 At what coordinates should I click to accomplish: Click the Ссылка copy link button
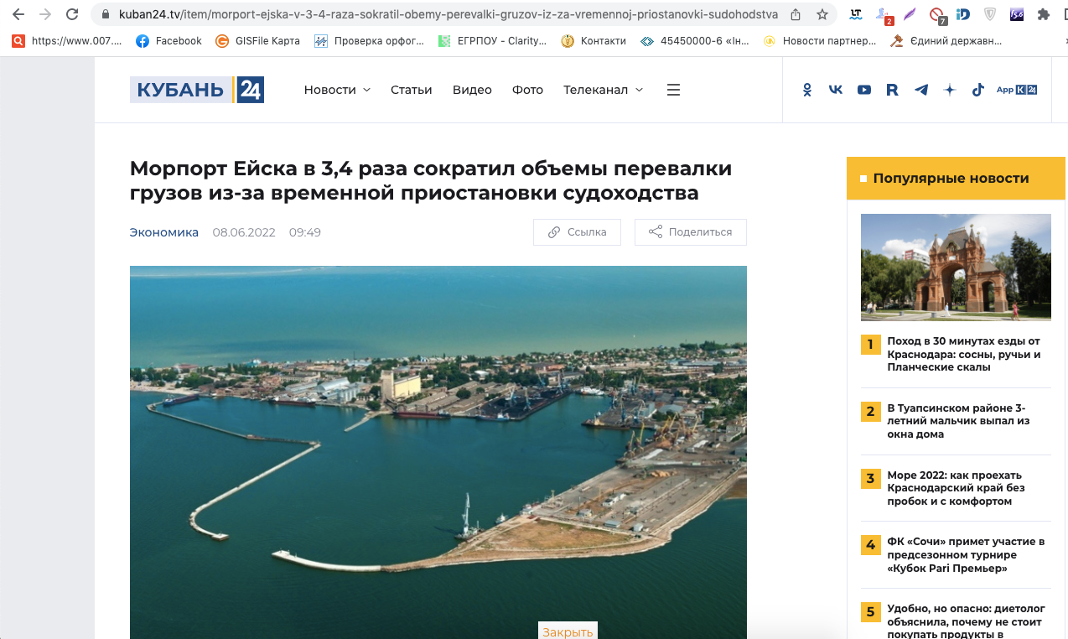pyautogui.click(x=577, y=232)
